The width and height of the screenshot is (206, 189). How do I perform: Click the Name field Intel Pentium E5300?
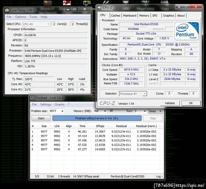tap(146, 24)
